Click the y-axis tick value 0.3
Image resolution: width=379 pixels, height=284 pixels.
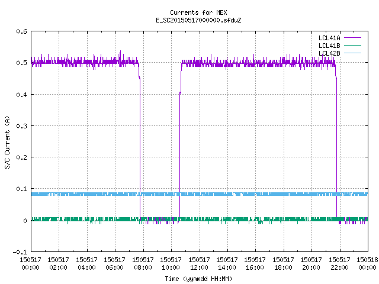click(22, 126)
